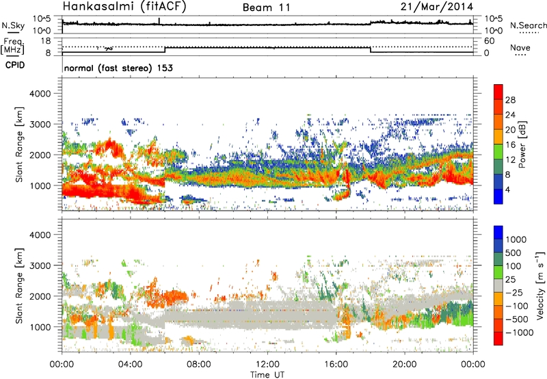Image resolution: width=547 pixels, height=379 pixels.
Task: Click the Velocity [m s⁻¹] colorbar label
Action: click(x=540, y=285)
